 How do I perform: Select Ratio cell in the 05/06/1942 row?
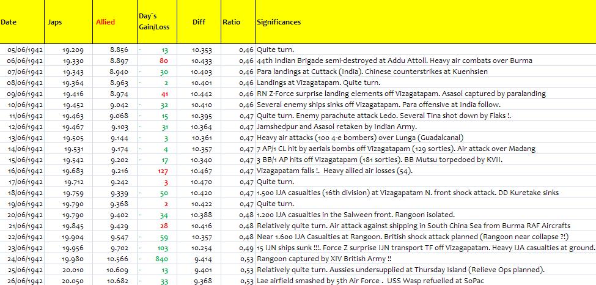238,50
